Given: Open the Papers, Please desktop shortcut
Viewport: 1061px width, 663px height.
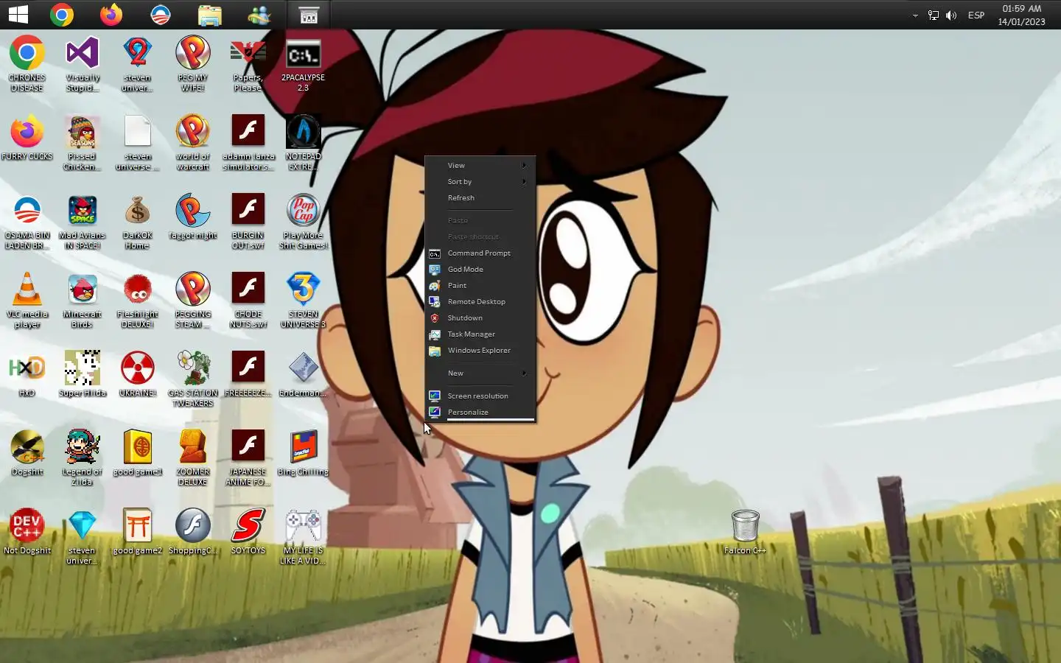Looking at the screenshot, I should click(x=248, y=63).
